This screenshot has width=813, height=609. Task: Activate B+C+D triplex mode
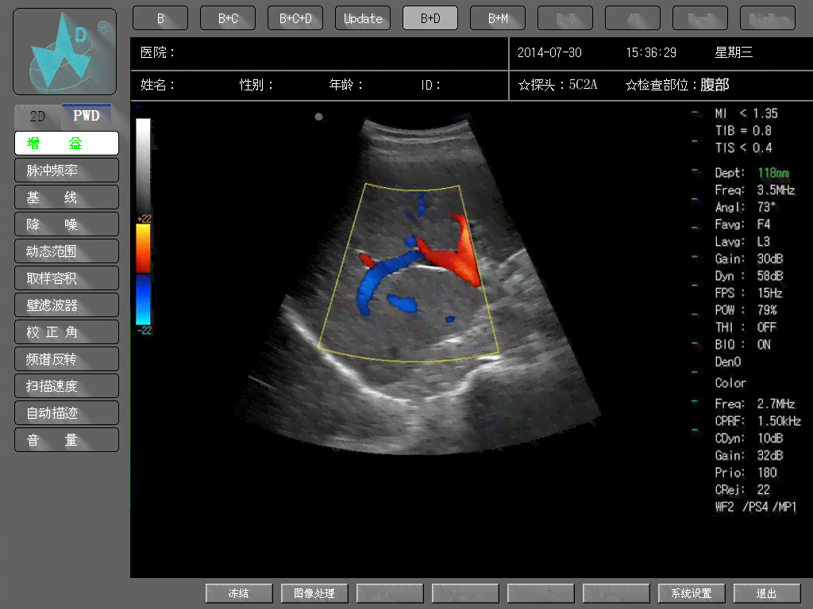pyautogui.click(x=295, y=18)
